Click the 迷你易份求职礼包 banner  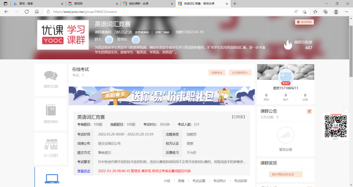pos(160,96)
